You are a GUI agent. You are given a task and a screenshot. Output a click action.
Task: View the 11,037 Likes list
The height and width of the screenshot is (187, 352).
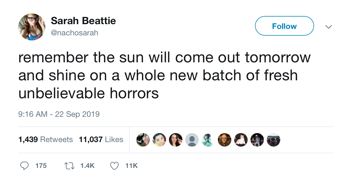[x=101, y=140]
